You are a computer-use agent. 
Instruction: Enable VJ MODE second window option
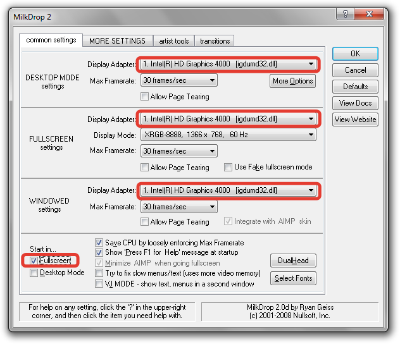99,284
